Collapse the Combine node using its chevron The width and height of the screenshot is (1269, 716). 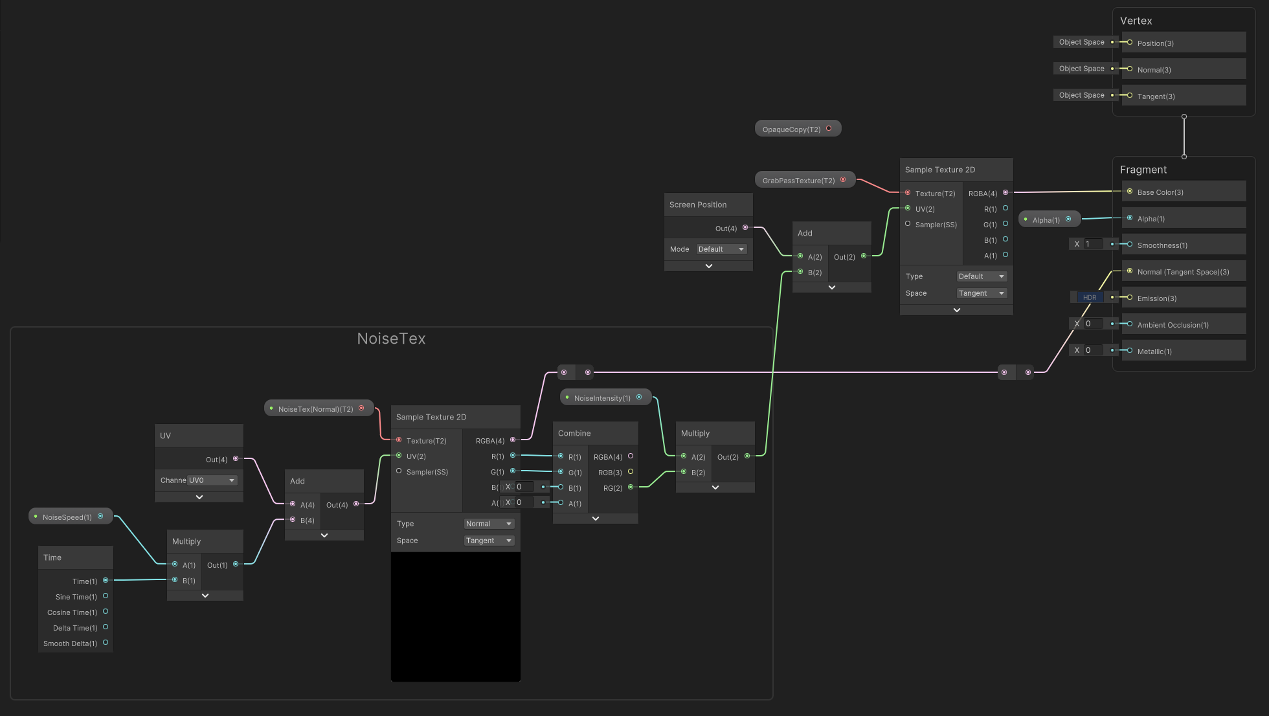tap(596, 519)
